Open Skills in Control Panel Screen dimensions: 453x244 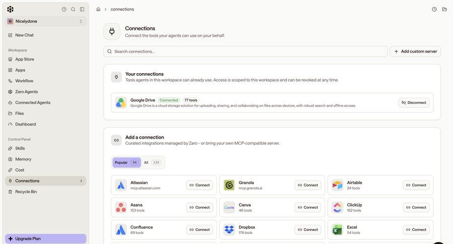pos(46,148)
